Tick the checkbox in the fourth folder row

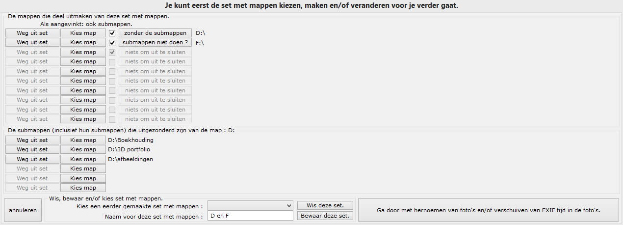tap(112, 62)
